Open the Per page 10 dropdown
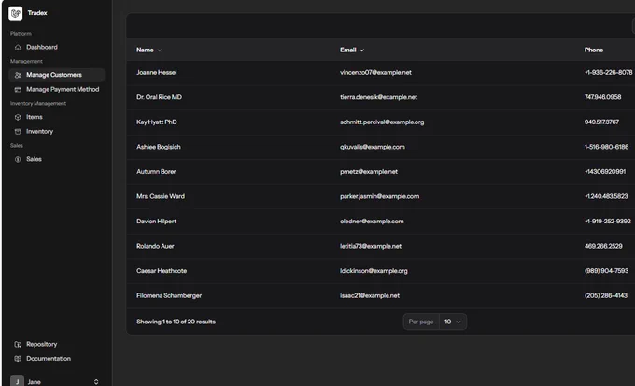This screenshot has height=386, width=635. [x=453, y=322]
